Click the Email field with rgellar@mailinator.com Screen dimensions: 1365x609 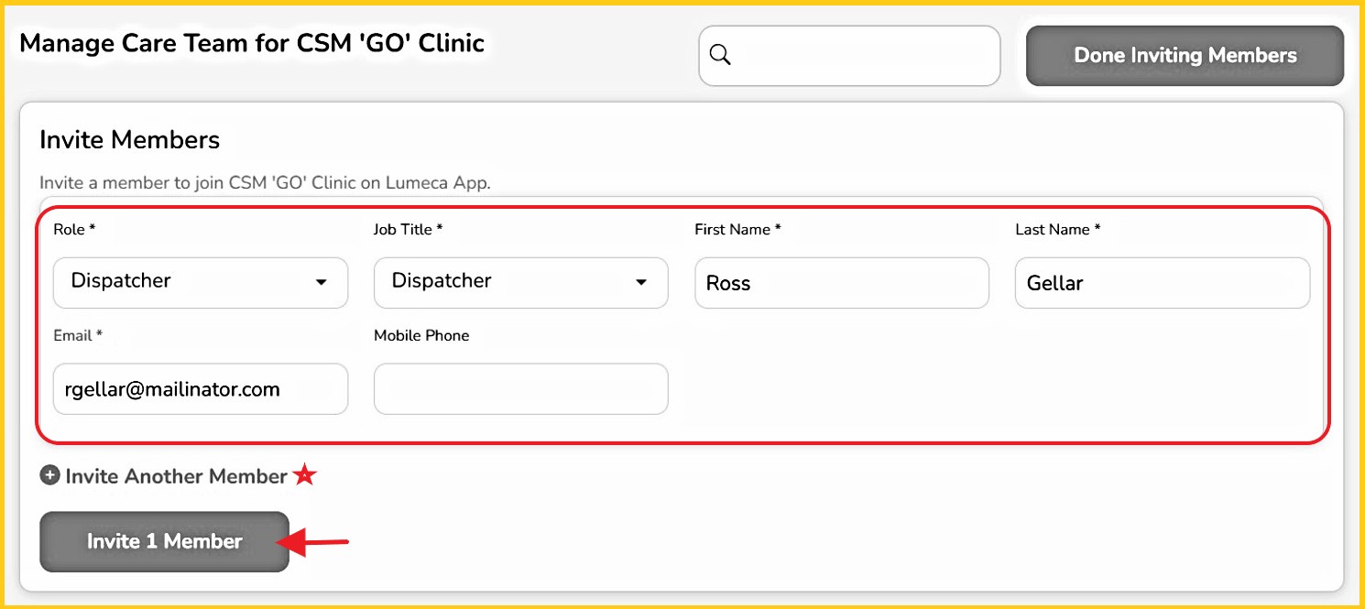[x=201, y=389]
